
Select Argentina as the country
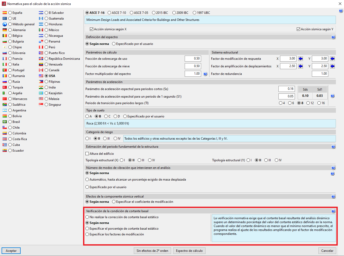(x=10, y=110)
